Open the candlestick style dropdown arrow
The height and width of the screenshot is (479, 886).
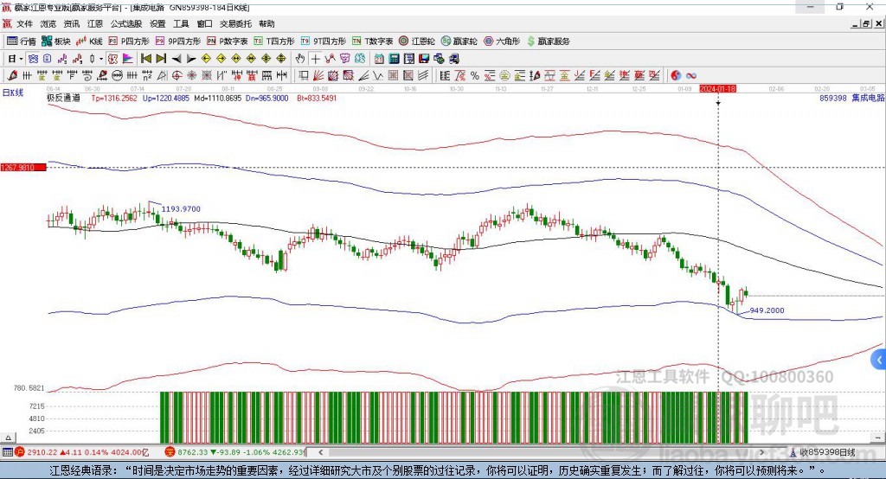click(101, 58)
